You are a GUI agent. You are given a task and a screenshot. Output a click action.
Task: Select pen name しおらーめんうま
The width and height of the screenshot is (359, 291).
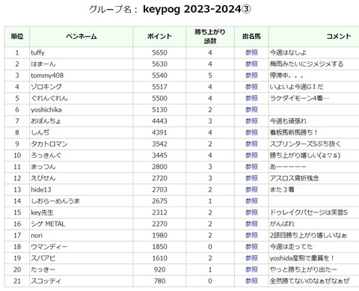point(55,201)
